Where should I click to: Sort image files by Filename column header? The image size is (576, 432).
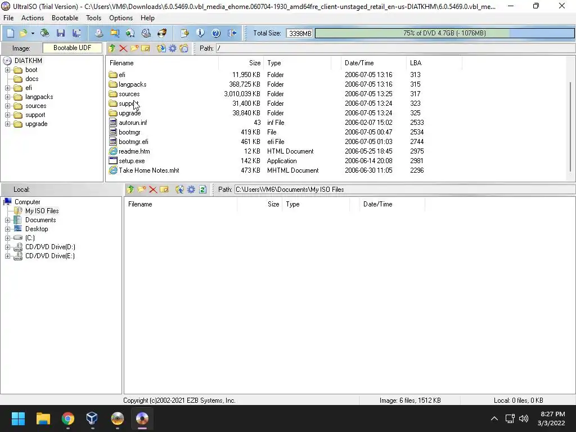(x=162, y=63)
